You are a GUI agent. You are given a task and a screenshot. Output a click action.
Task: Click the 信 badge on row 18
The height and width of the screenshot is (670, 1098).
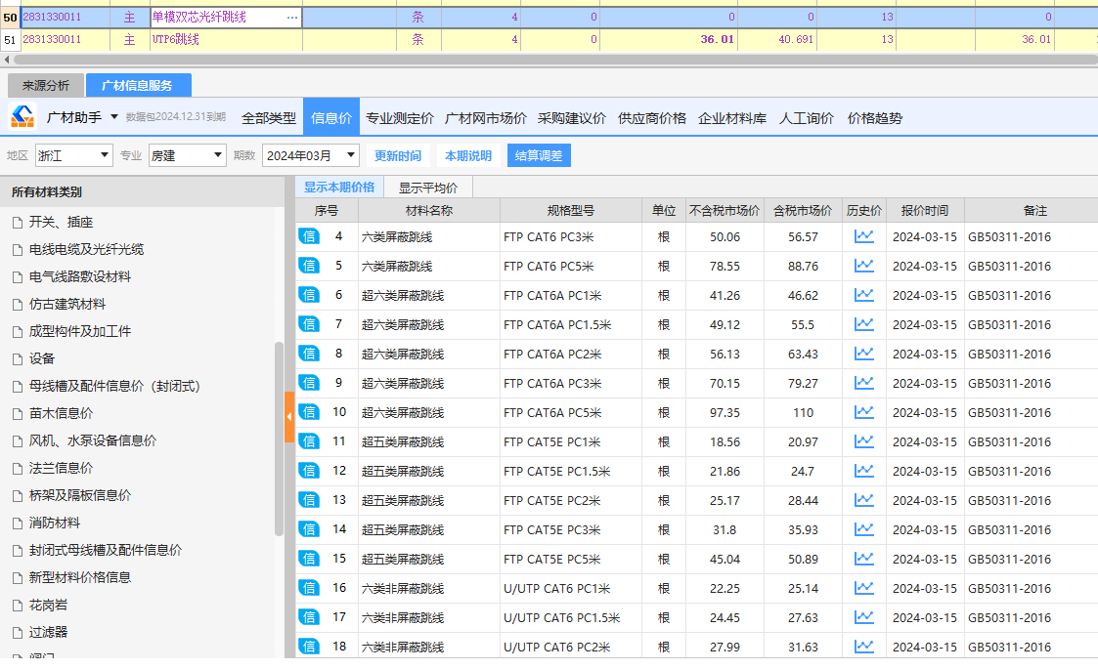coord(309,647)
